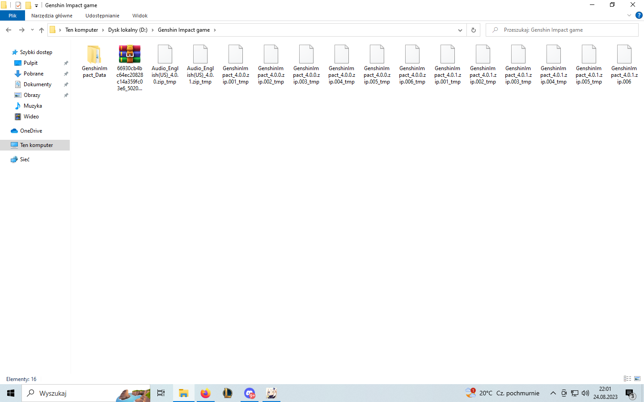Open Pulpit in navigation pane
Screen dimensions: 644x402
30,63
